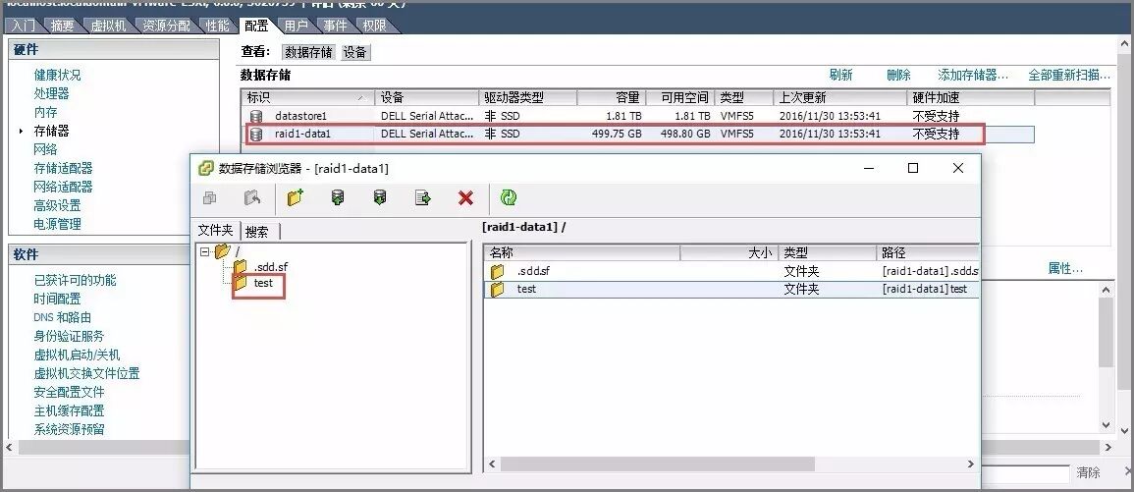The width and height of the screenshot is (1134, 492).
Task: Click the 全部重新扫描 link
Action: pos(1069,75)
